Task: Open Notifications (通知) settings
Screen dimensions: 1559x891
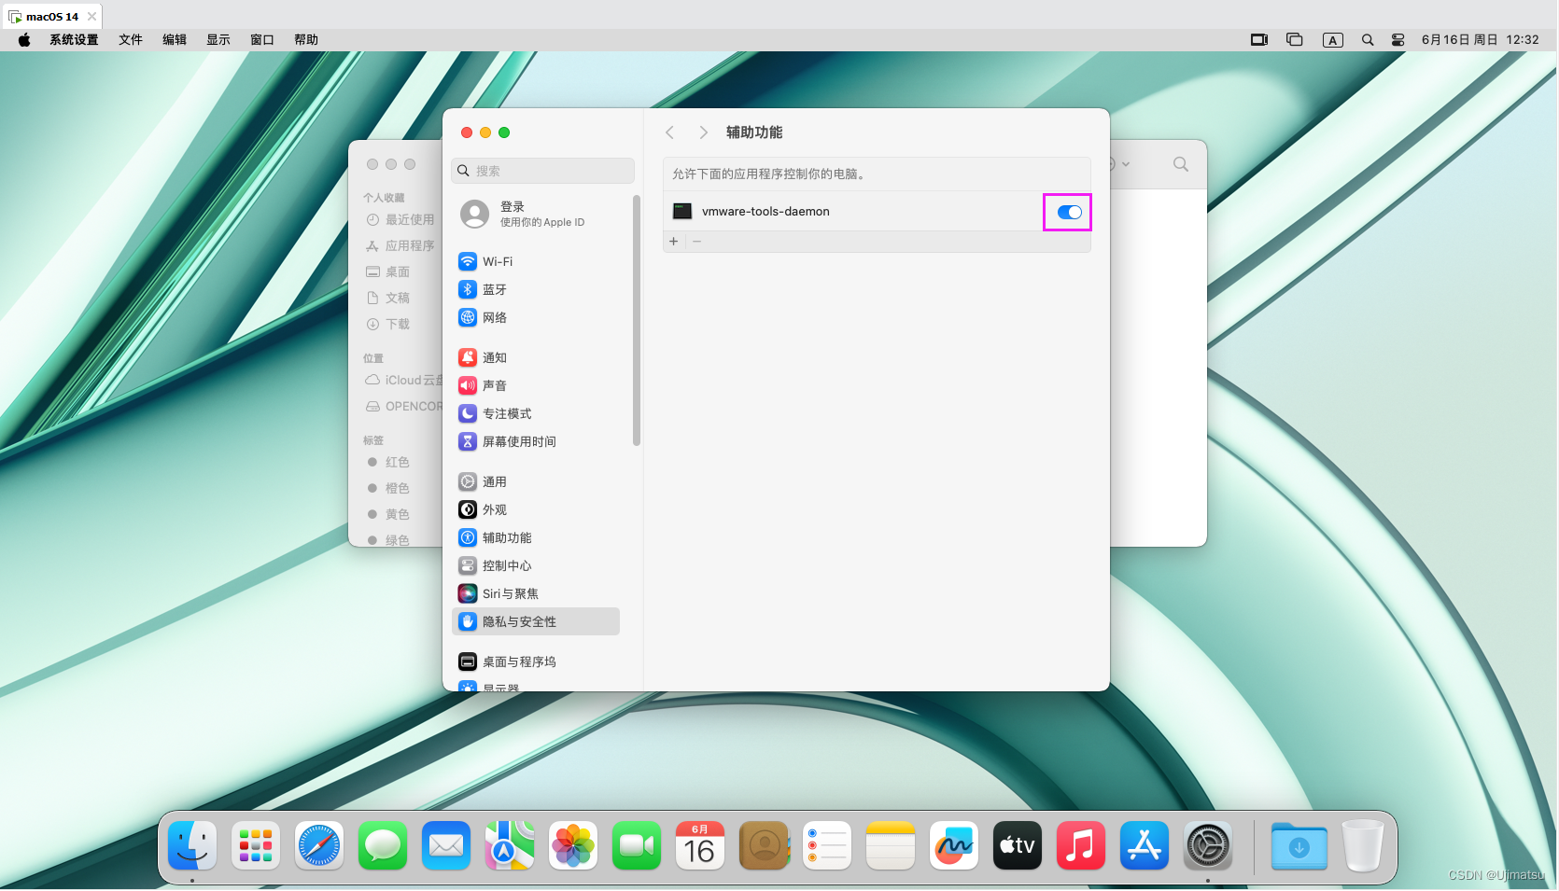Action: (x=536, y=357)
